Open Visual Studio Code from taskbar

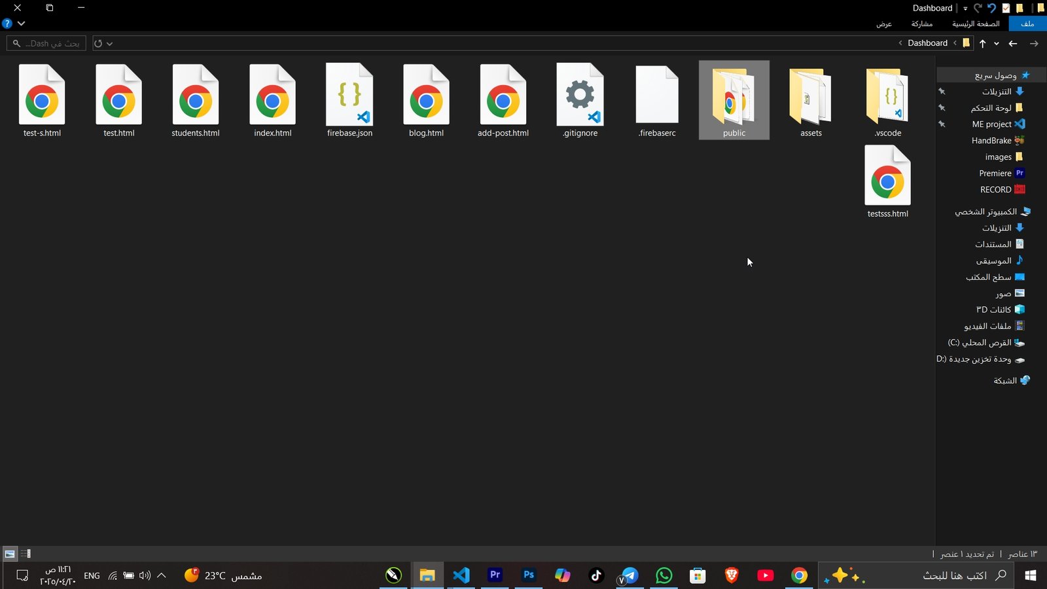[x=461, y=575]
